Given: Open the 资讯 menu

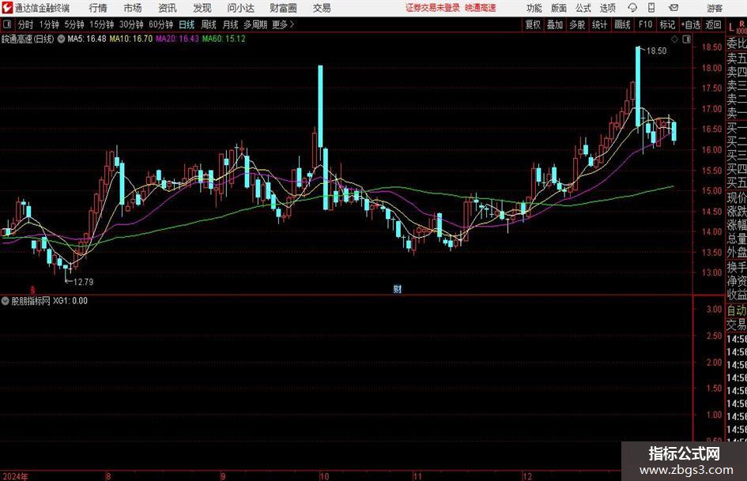Looking at the screenshot, I should click(168, 8).
